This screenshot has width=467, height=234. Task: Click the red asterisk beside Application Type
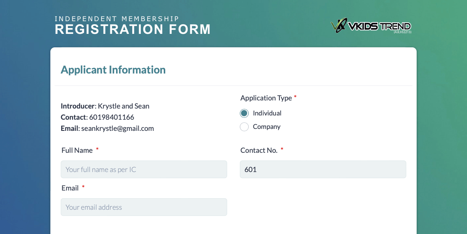pyautogui.click(x=295, y=97)
